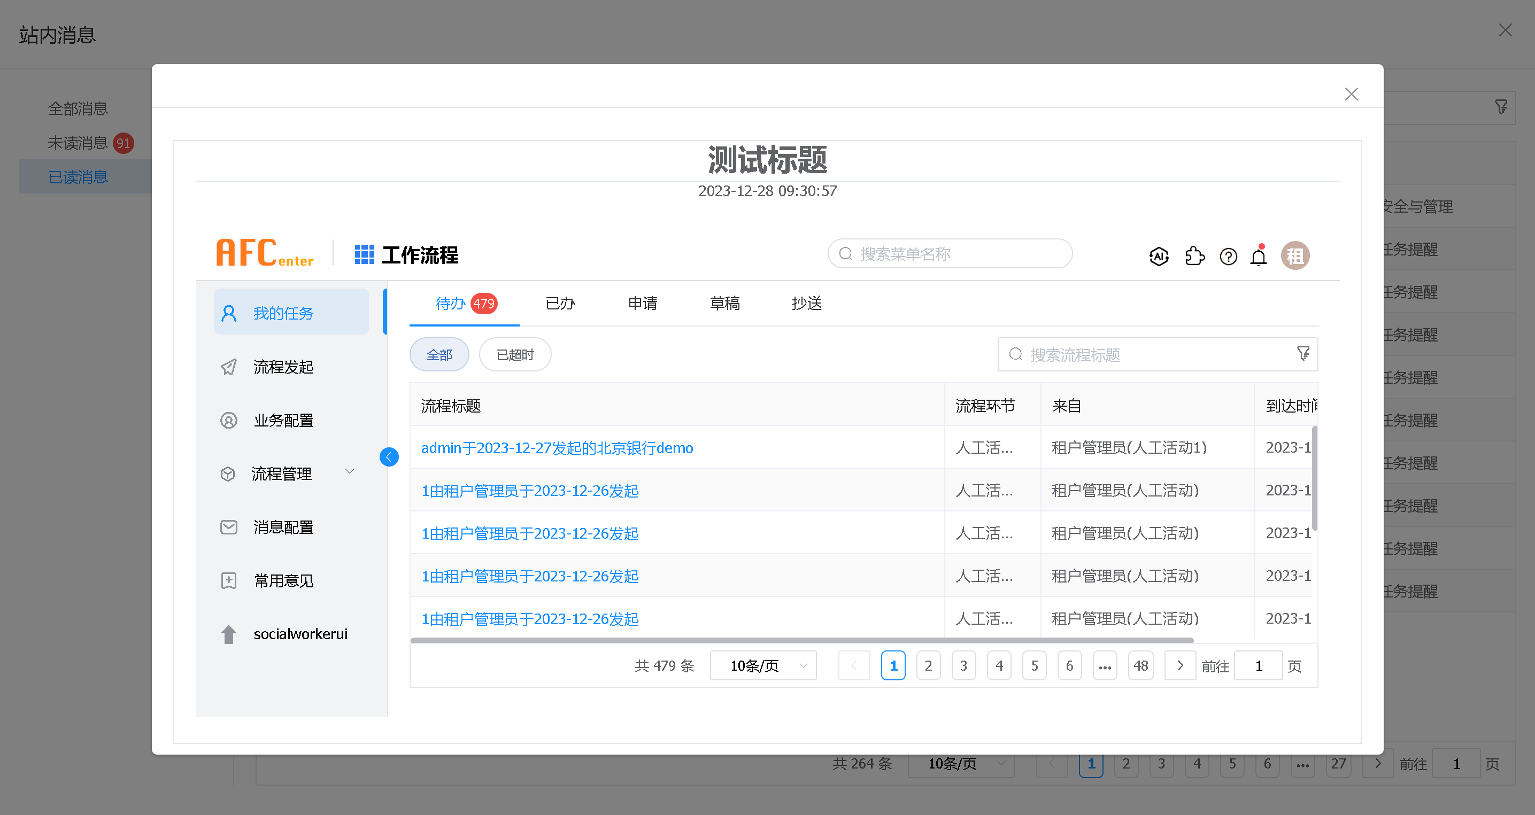Open the admin北京银行demo process link

557,447
